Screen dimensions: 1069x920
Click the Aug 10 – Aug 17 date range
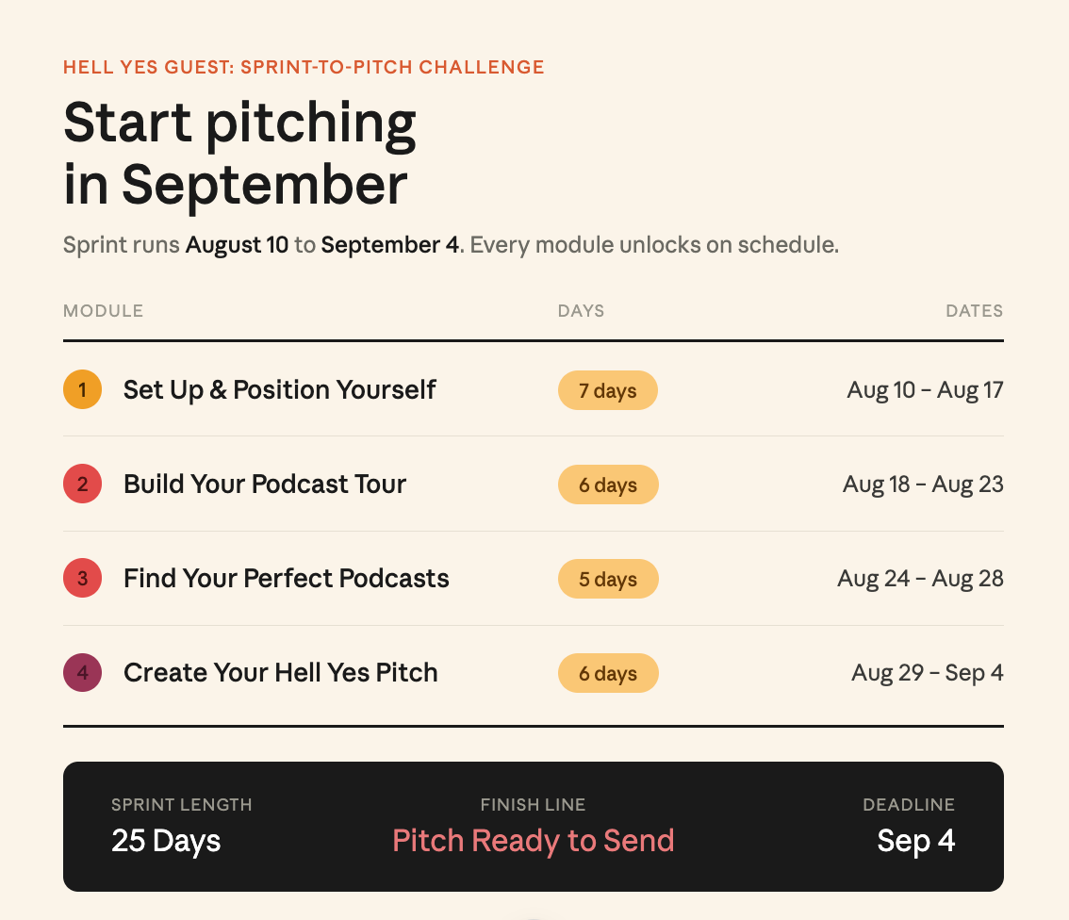click(925, 390)
